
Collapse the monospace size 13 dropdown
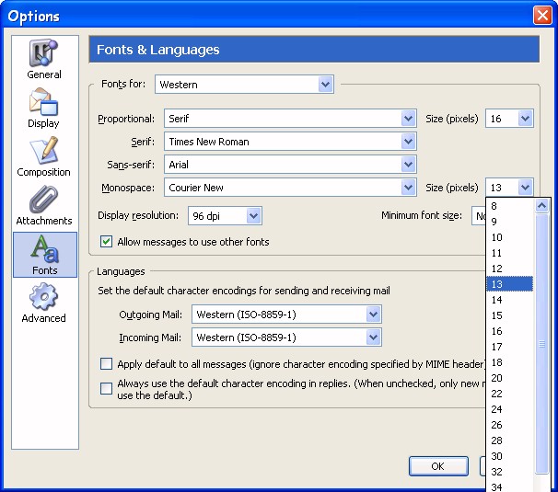pyautogui.click(x=509, y=188)
